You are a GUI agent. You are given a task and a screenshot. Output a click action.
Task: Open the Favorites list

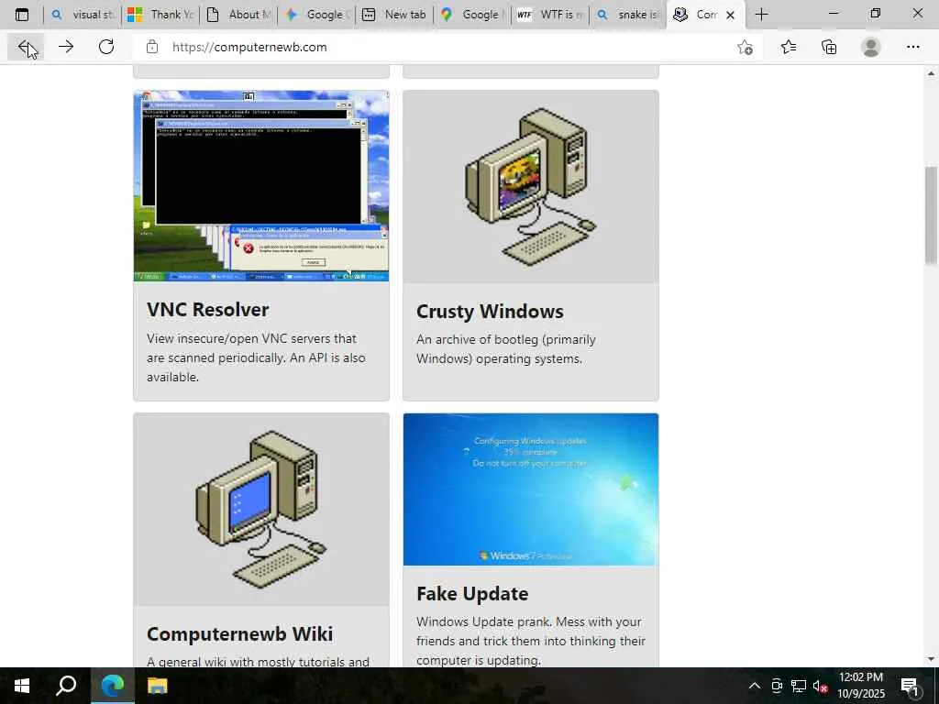point(788,47)
